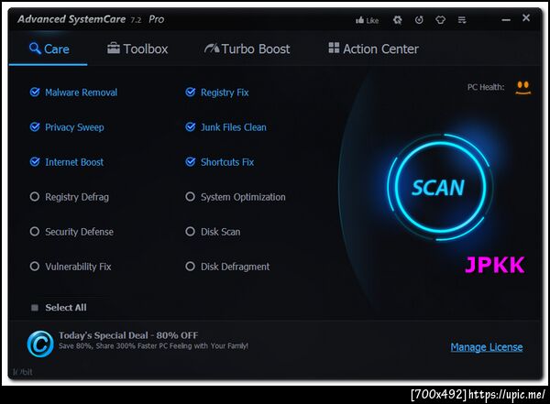Click the 'Save 80%, Share 300% Faster' promo line
The image size is (550, 404).
point(153,346)
